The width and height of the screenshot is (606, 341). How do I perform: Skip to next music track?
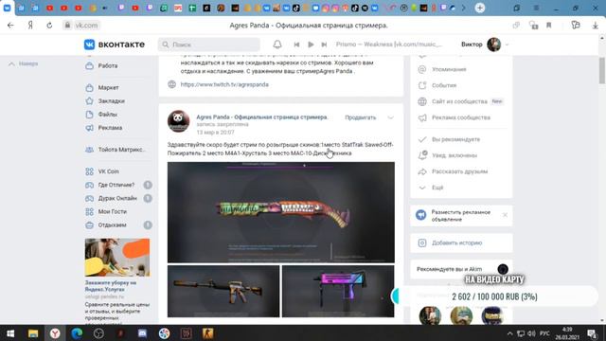(x=324, y=45)
